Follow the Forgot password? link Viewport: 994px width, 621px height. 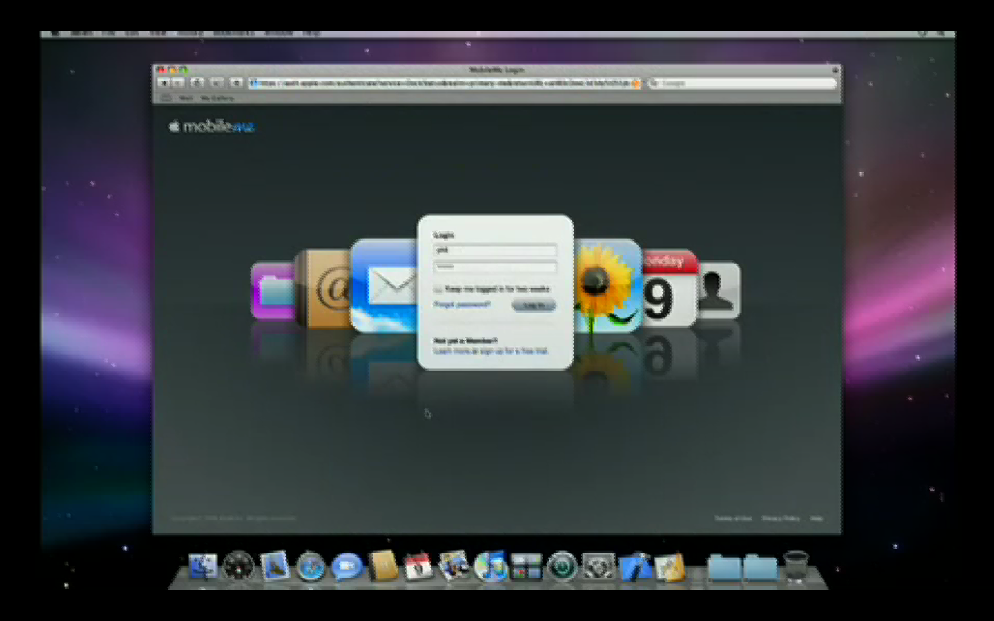tap(462, 304)
